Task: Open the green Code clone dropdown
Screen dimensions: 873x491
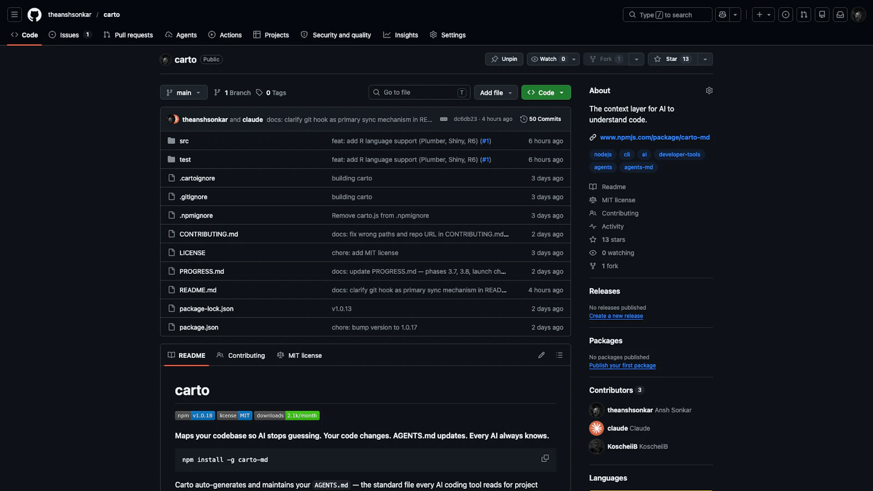Action: [546, 93]
